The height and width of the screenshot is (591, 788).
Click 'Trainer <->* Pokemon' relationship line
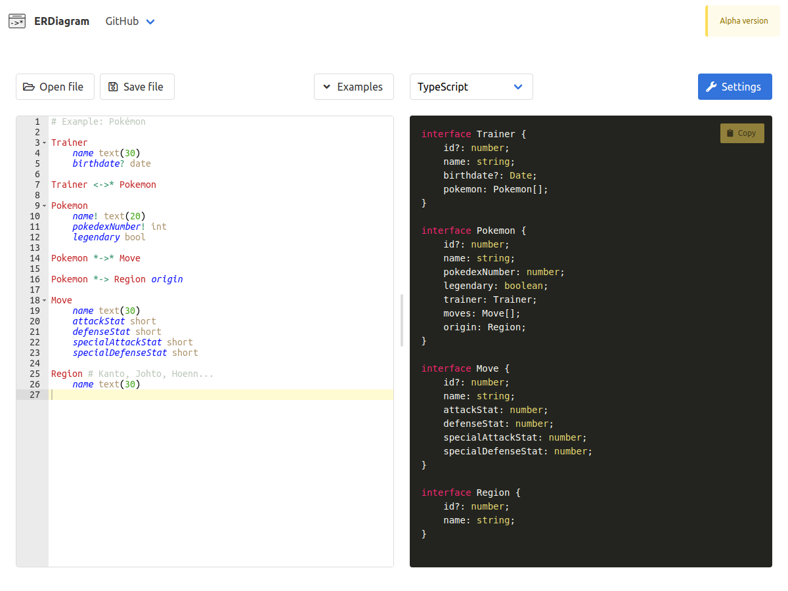(104, 185)
